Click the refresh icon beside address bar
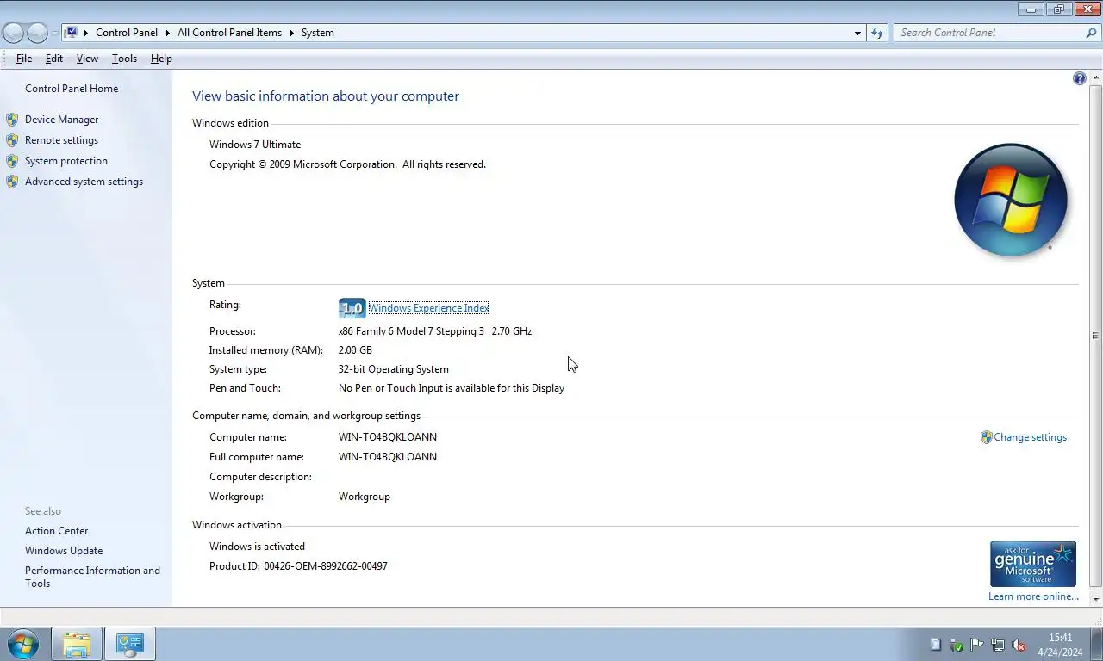The height and width of the screenshot is (661, 1103). click(877, 33)
